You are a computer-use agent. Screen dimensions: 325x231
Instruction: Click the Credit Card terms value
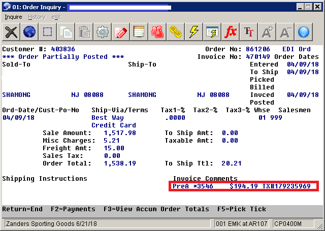[114, 125]
